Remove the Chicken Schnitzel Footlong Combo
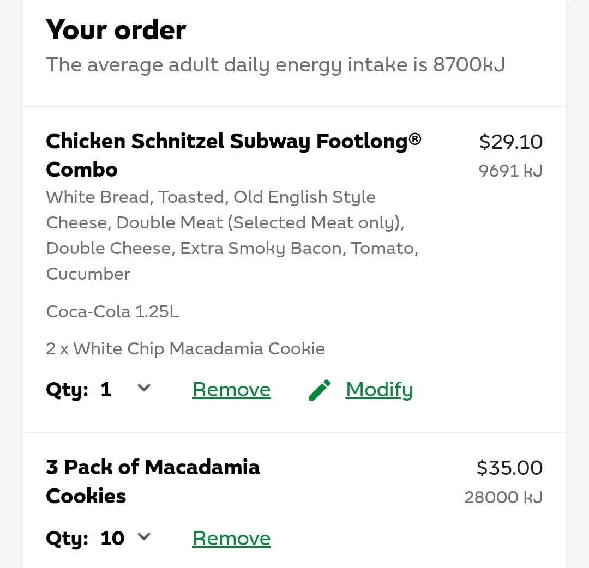The height and width of the screenshot is (568, 589). point(231,390)
